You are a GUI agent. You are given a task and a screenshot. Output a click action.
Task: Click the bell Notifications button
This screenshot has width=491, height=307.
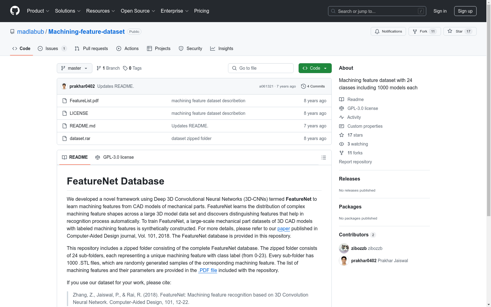click(x=389, y=31)
